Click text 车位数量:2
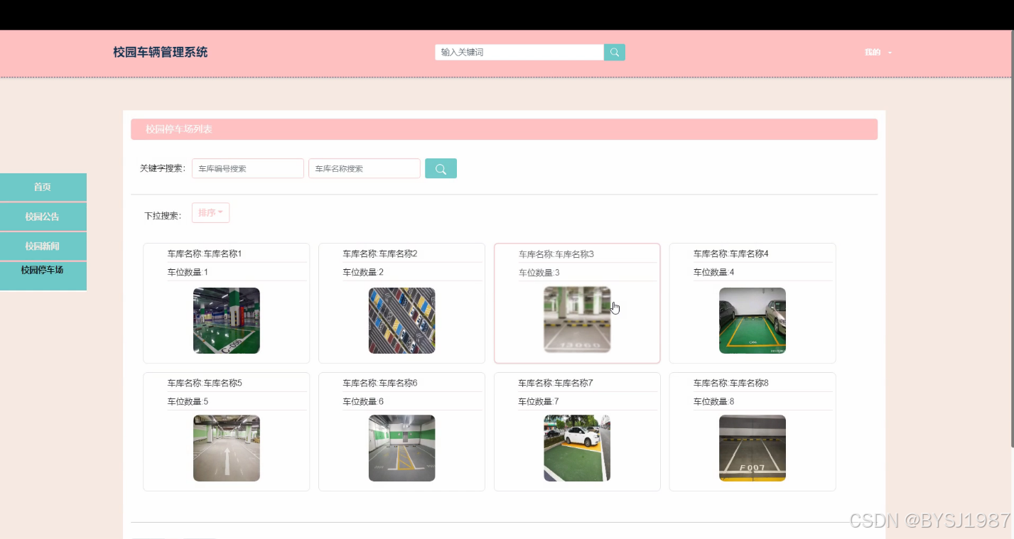Viewport: 1014px width, 539px height. pyautogui.click(x=364, y=272)
